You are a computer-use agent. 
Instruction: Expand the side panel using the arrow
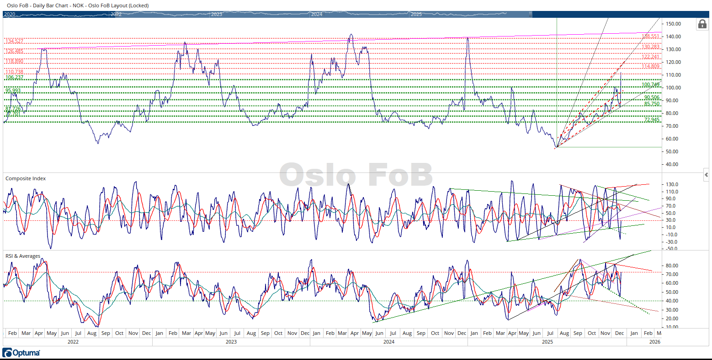(x=706, y=175)
